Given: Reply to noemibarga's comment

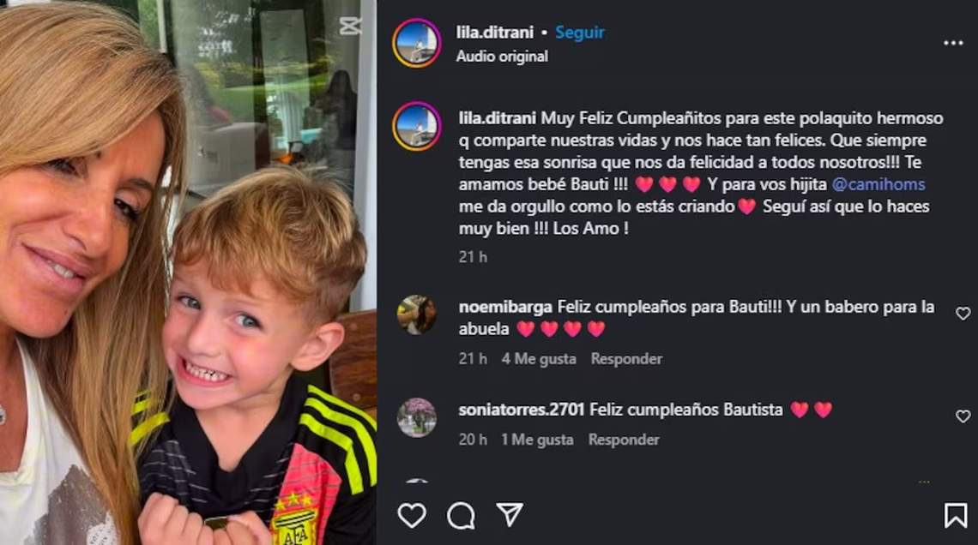Looking at the screenshot, I should point(626,359).
